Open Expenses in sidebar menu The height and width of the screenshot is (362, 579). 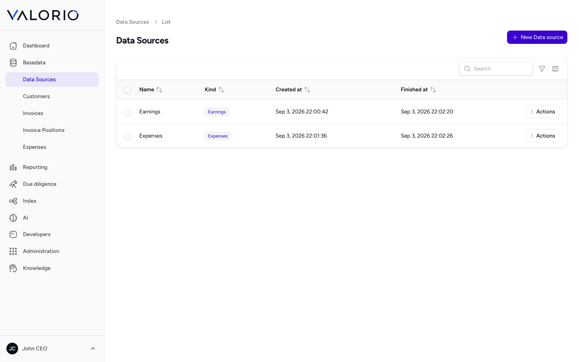tap(52, 147)
